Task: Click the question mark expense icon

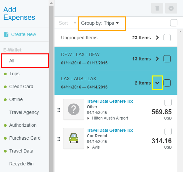Action: click(x=74, y=109)
